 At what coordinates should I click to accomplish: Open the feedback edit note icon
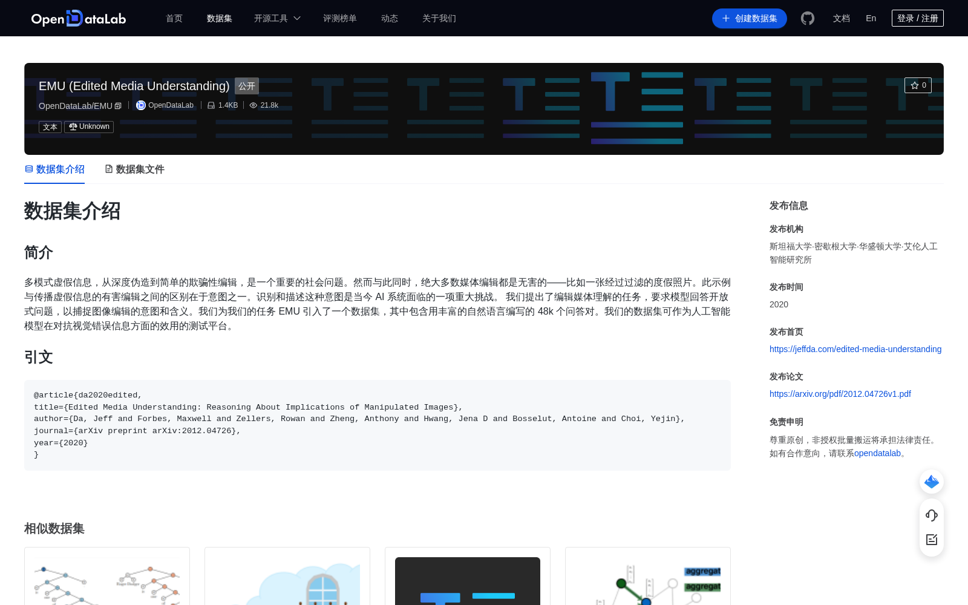click(932, 540)
